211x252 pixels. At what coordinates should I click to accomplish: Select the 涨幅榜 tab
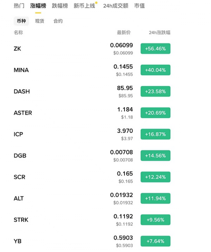pyautogui.click(x=38, y=6)
